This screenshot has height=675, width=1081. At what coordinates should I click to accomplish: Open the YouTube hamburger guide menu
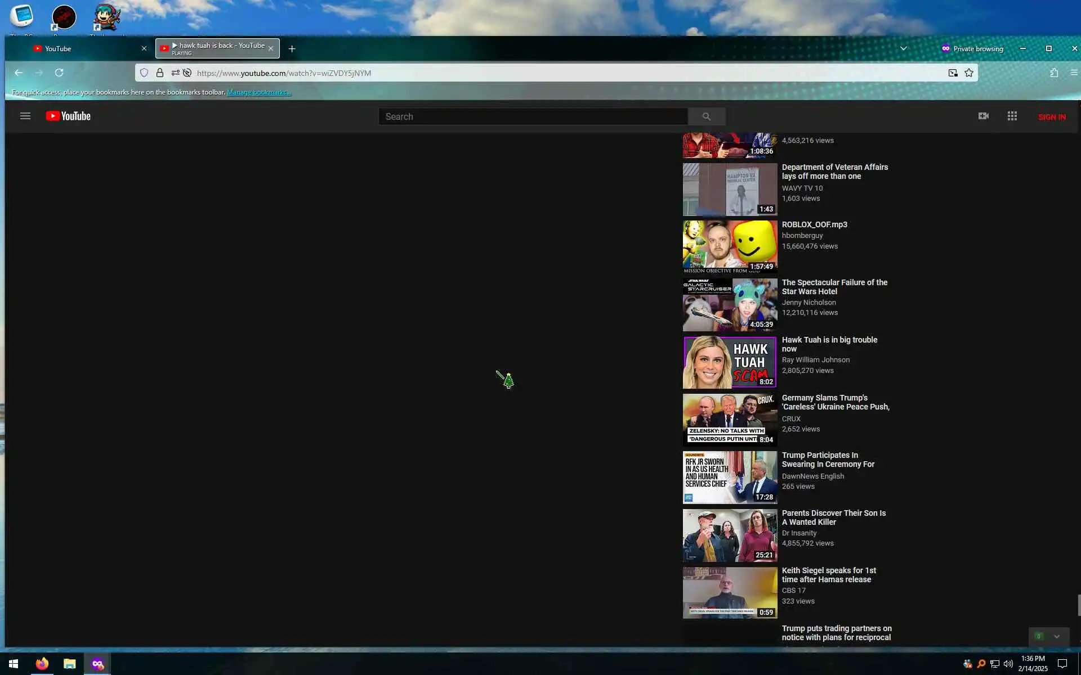(x=25, y=116)
